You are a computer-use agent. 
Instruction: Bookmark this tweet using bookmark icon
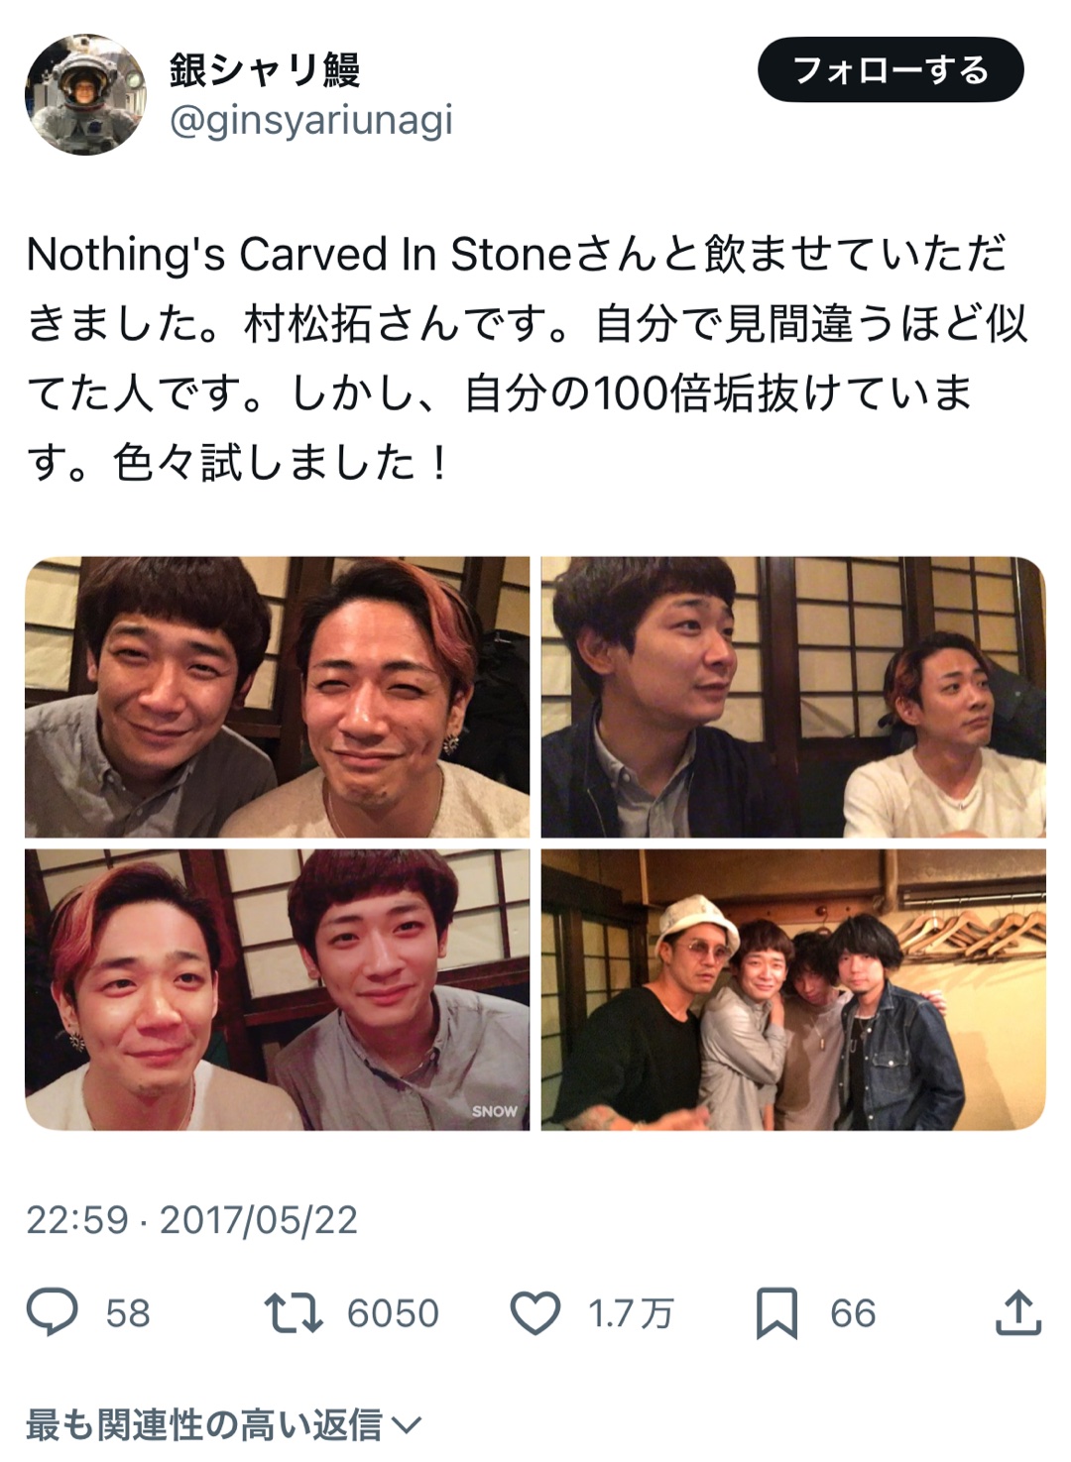coord(776,1313)
